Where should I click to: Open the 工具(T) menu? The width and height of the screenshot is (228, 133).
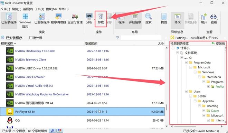[39, 9]
